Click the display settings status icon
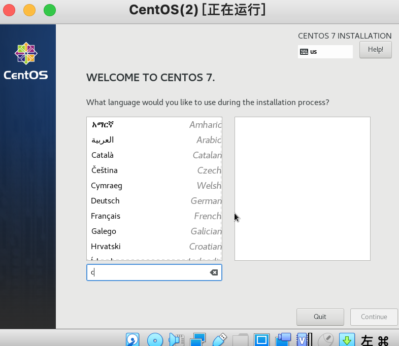 (x=261, y=339)
